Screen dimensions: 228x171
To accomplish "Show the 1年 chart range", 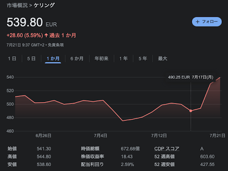I will (x=123, y=59).
